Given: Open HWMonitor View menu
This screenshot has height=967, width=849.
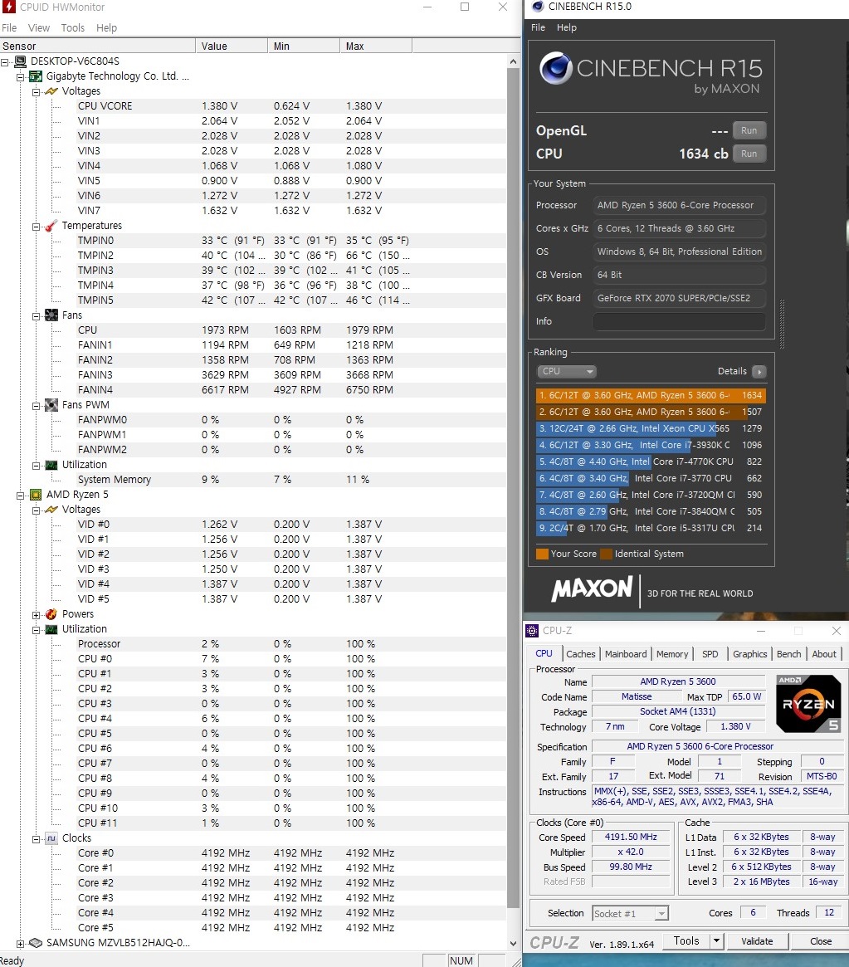Looking at the screenshot, I should [x=39, y=27].
